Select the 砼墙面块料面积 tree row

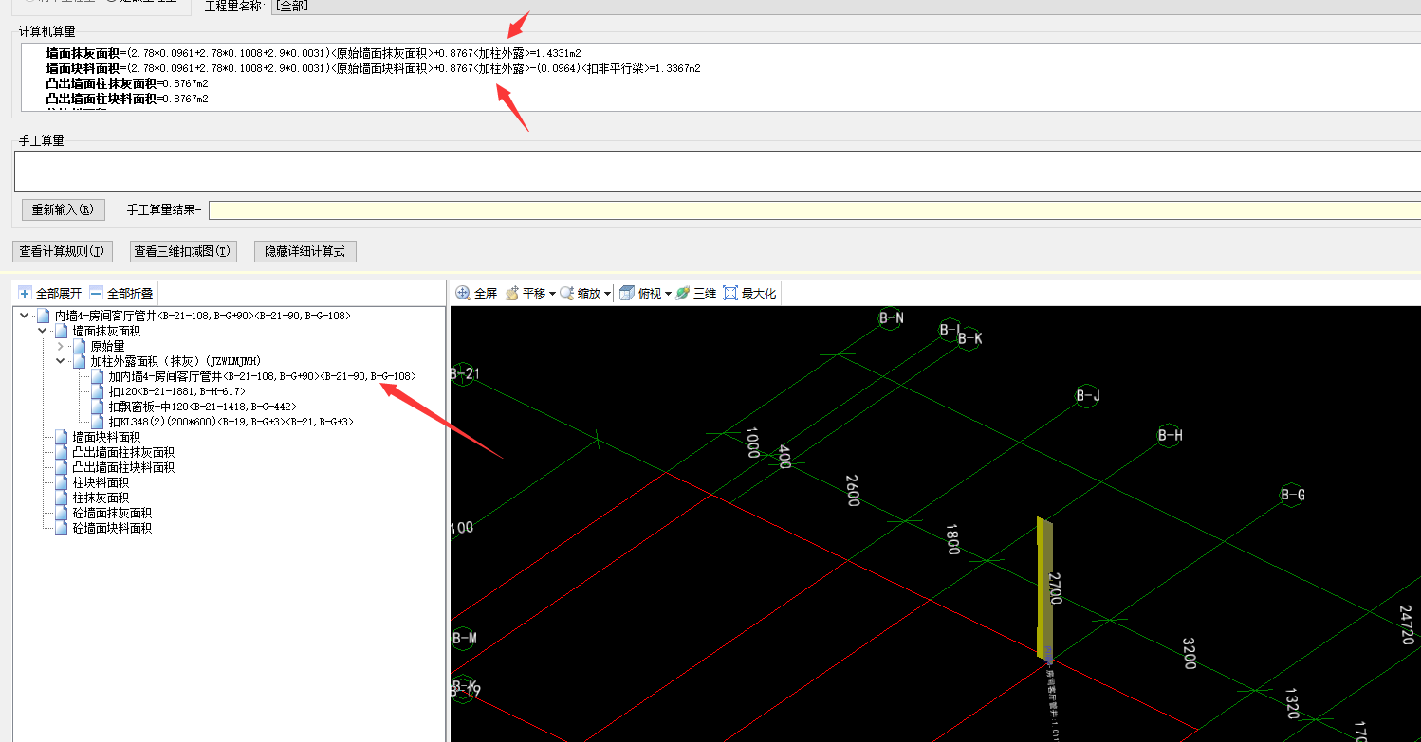[112, 528]
